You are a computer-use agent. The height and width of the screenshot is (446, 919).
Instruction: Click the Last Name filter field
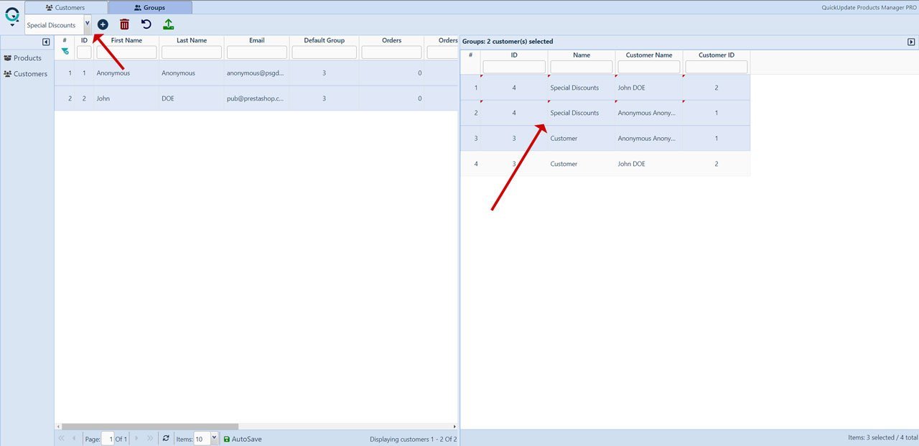(192, 52)
